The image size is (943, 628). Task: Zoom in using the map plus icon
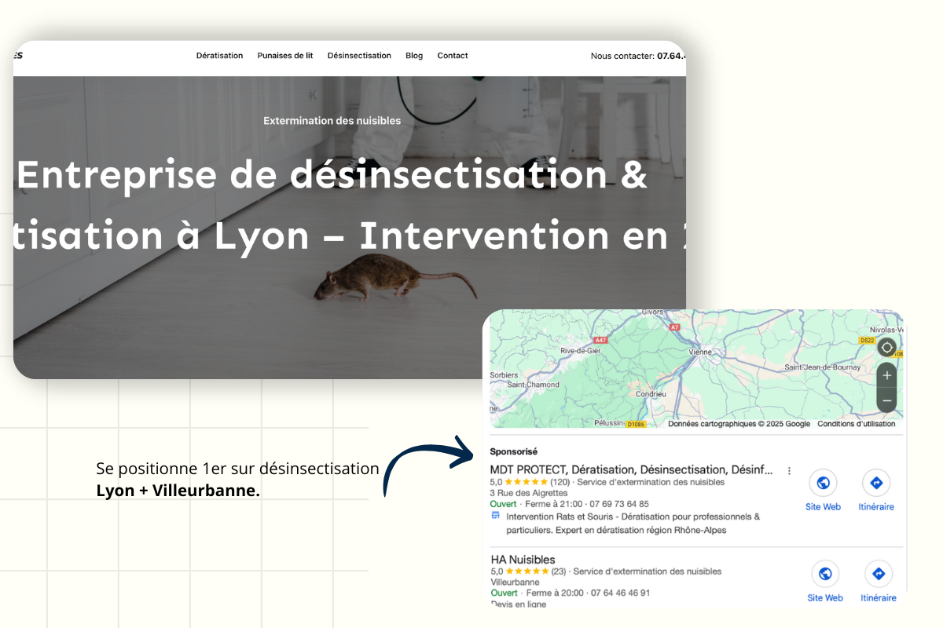[886, 375]
